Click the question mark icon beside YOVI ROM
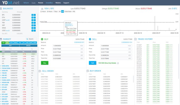Viewport: 180px width, 105px height. point(118,63)
